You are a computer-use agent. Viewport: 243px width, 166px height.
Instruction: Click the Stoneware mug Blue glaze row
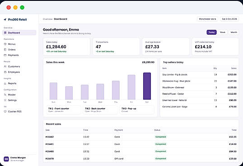pyautogui.click(x=199, y=81)
